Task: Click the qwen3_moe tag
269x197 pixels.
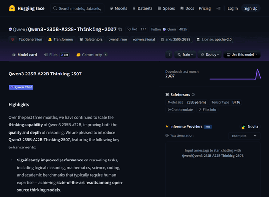Action: tap(118, 39)
